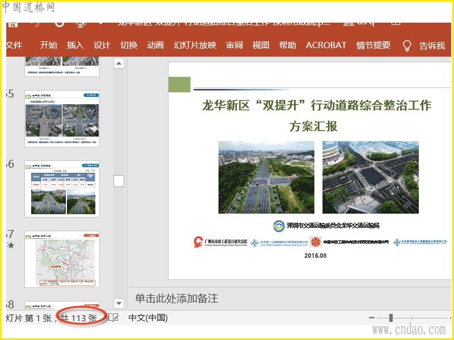
Task: Click the spell check icon in status bar
Action: tap(113, 318)
